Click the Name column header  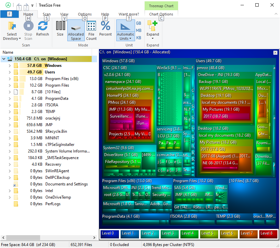pyautogui.click(x=46, y=52)
